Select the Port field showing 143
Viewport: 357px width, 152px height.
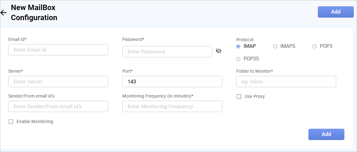coord(172,82)
